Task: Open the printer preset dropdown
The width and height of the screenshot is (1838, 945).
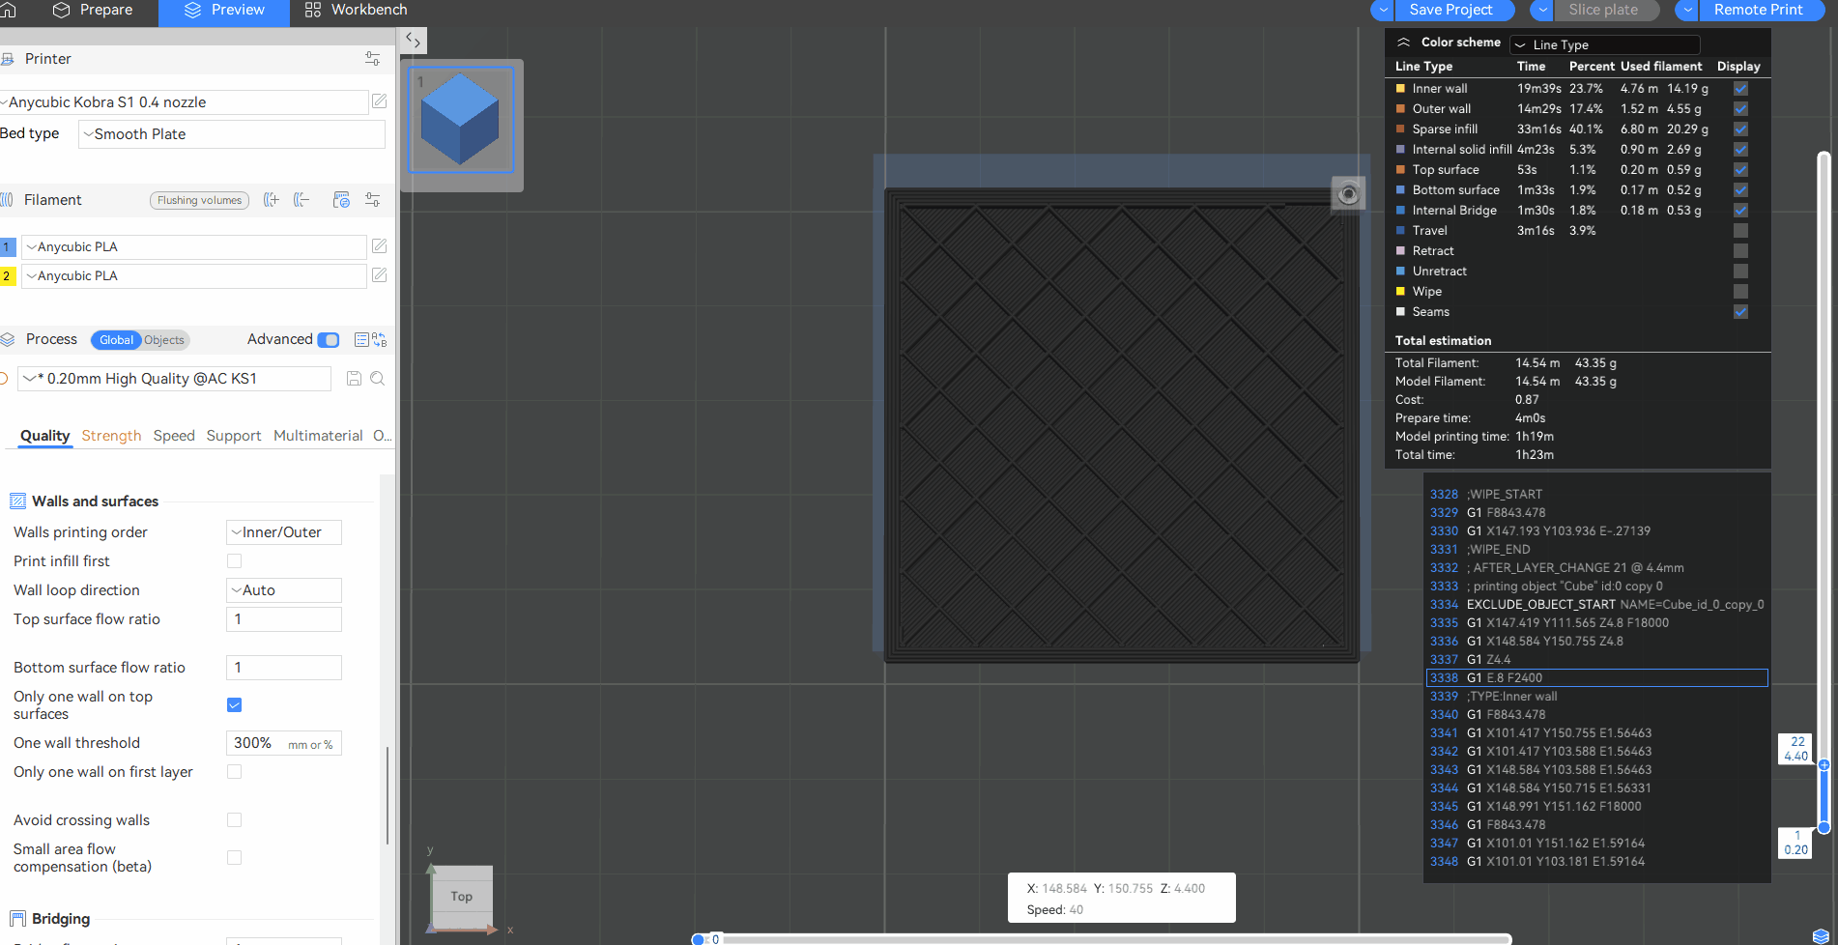Action: 184,102
